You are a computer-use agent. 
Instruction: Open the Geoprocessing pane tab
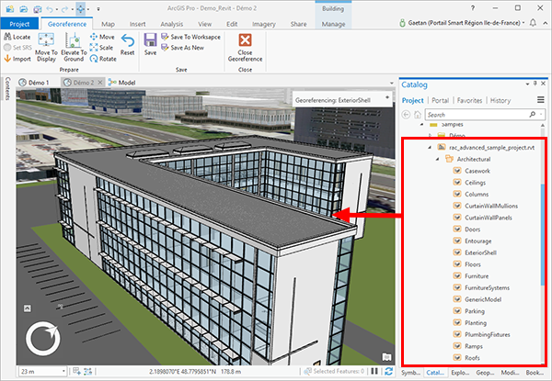485,373
